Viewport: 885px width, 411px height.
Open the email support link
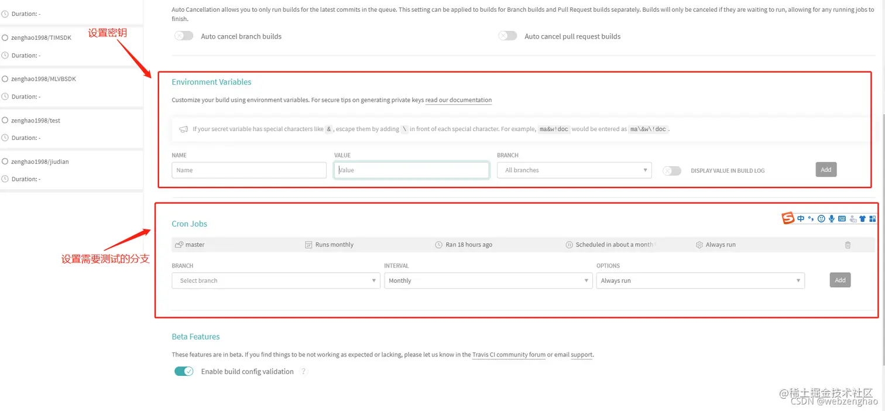(x=582, y=354)
